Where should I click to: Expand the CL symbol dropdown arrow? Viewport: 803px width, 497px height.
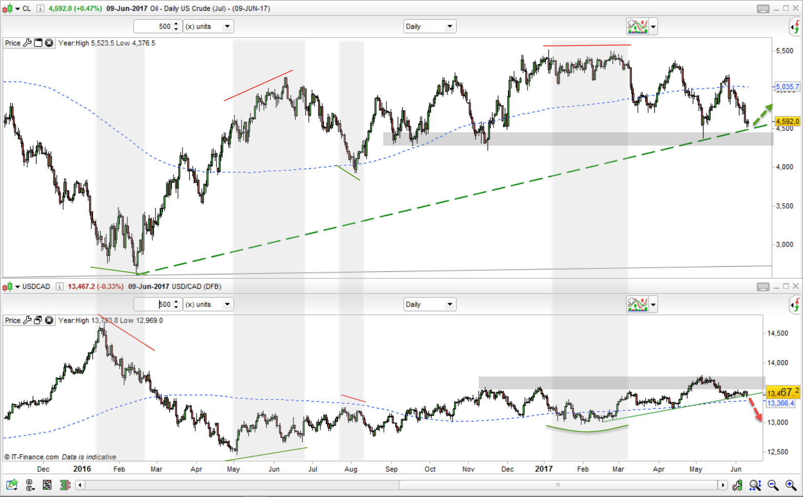click(17, 8)
